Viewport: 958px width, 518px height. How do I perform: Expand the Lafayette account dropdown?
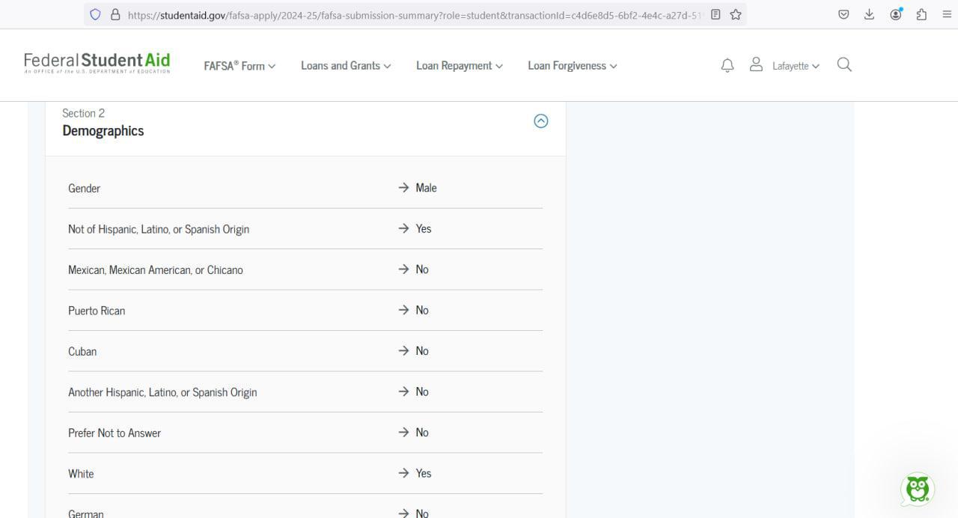(795, 66)
